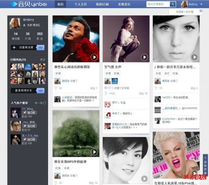Open the 35 订阅 count in profile
This screenshot has width=209, height=185.
(28, 36)
